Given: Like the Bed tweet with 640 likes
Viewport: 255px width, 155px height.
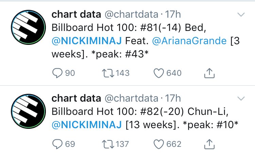Looking at the screenshot, I should click(x=159, y=73).
